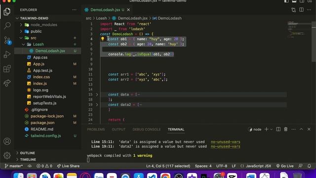Change indentation via Spaces: 4
Viewport: 316px width, 178px height.
[x=203, y=166]
